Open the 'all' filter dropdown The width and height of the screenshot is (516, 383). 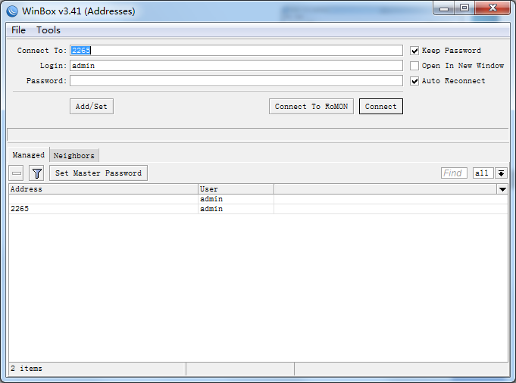pos(482,173)
